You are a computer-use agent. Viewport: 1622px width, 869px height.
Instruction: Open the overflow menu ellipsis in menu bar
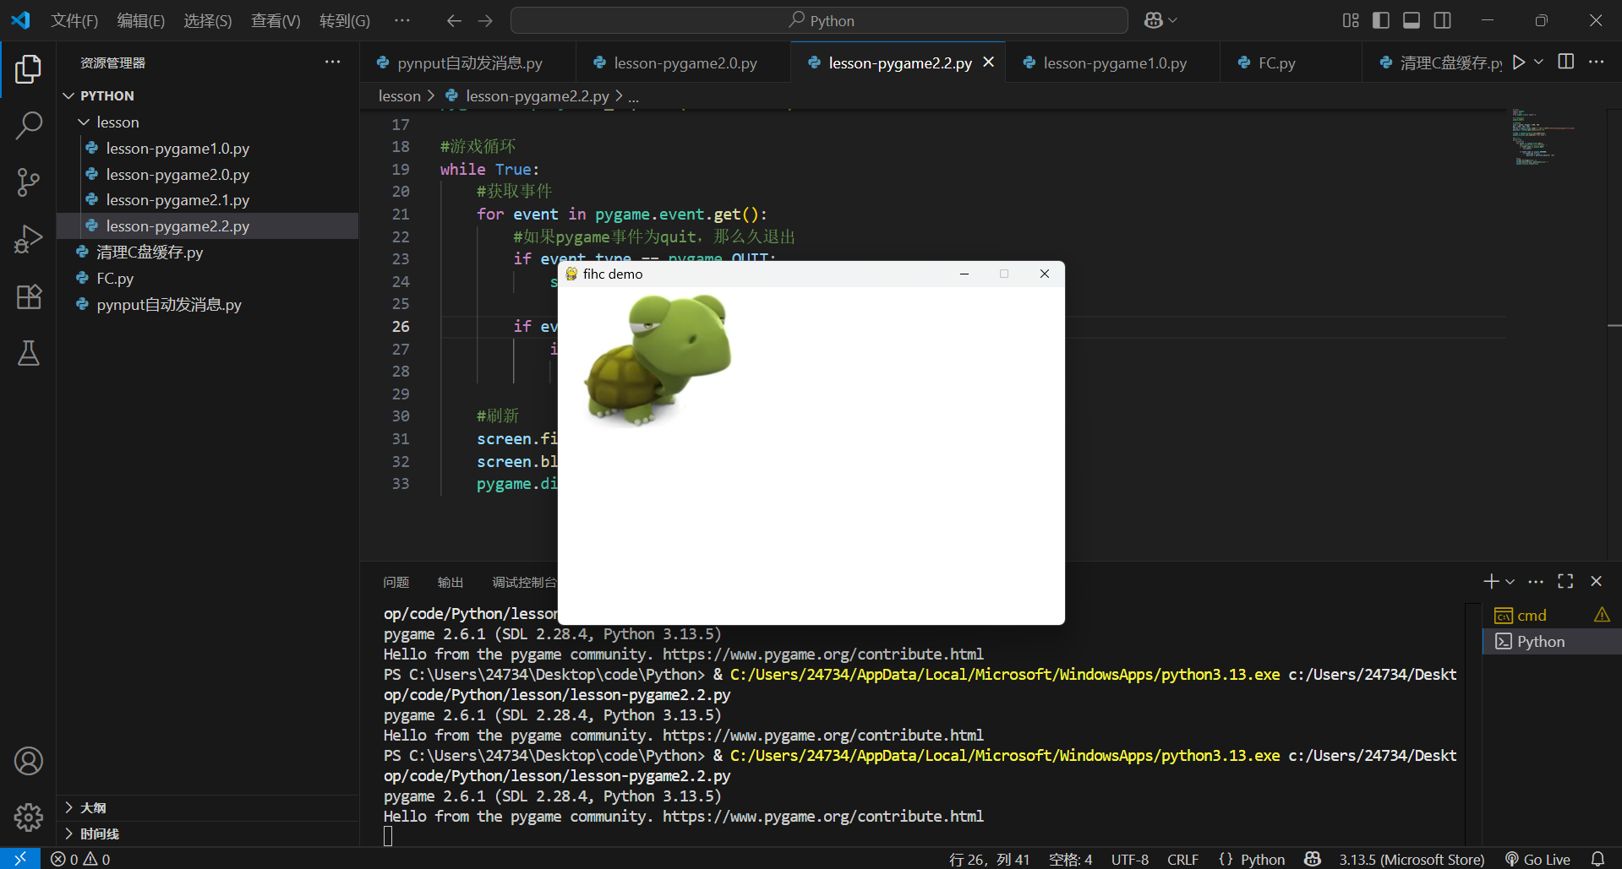pos(402,20)
